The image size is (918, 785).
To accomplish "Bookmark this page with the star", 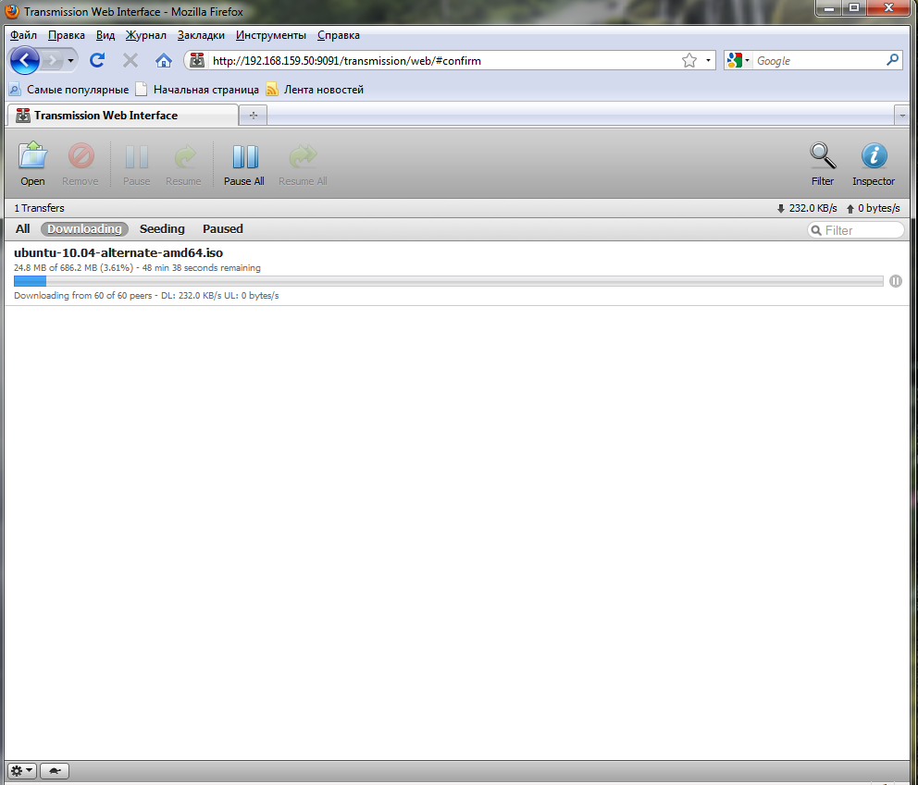I will (689, 60).
